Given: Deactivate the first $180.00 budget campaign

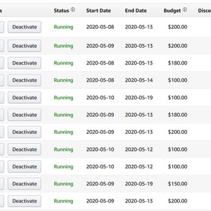Looking at the screenshot, I should click(25, 63).
